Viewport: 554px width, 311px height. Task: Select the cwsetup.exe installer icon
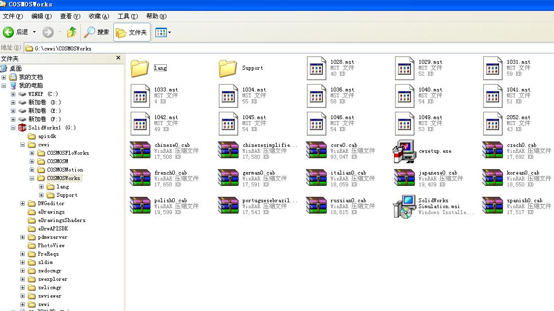coord(404,151)
